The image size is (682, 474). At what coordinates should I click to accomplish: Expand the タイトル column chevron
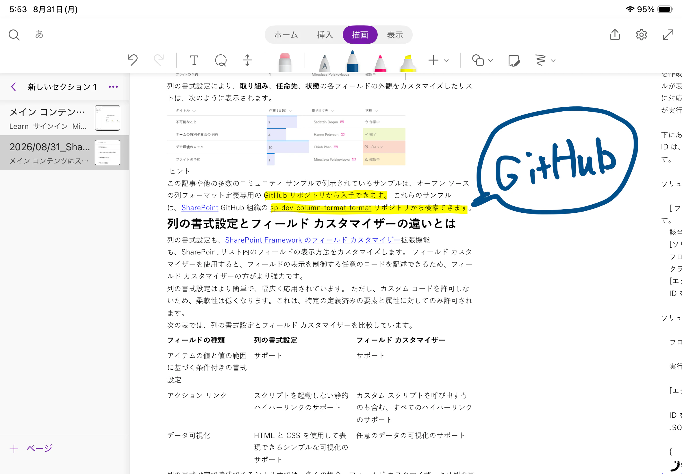[x=194, y=111]
